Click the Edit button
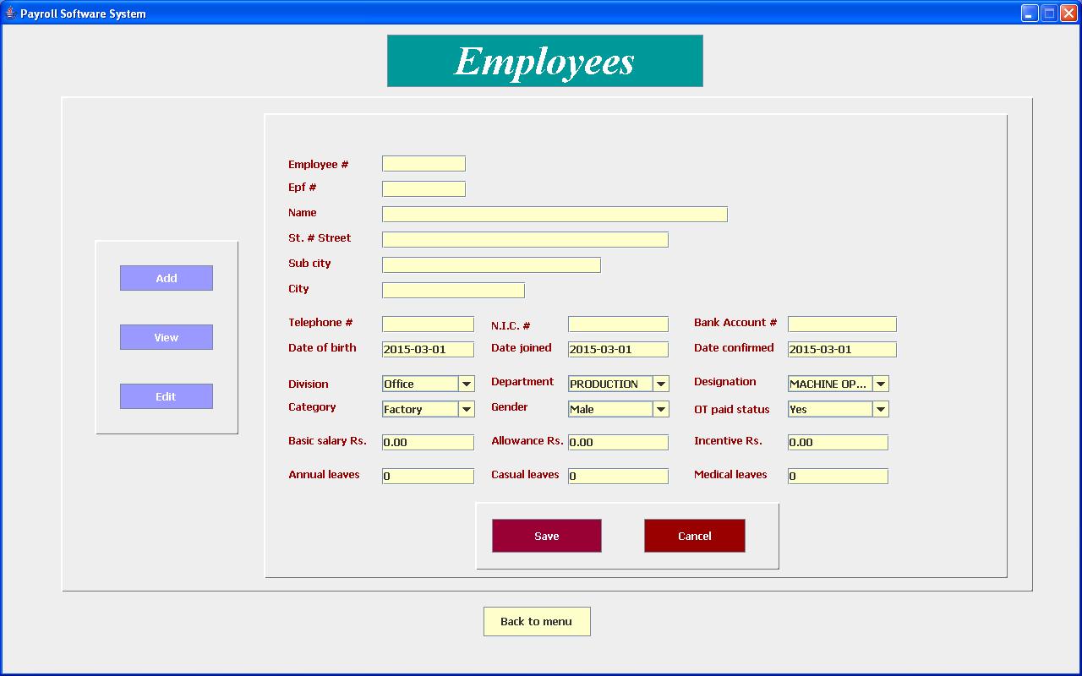 [x=166, y=395]
